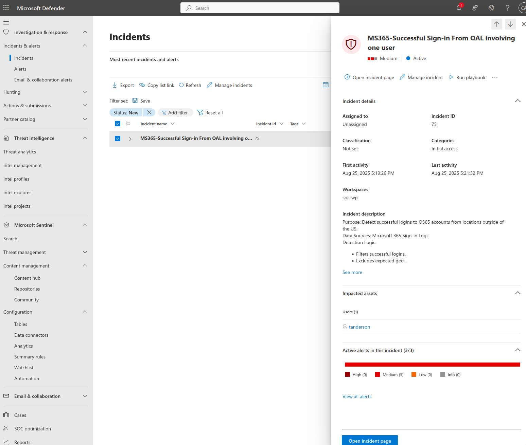Collapse Microsoft Sentinel section

85,225
